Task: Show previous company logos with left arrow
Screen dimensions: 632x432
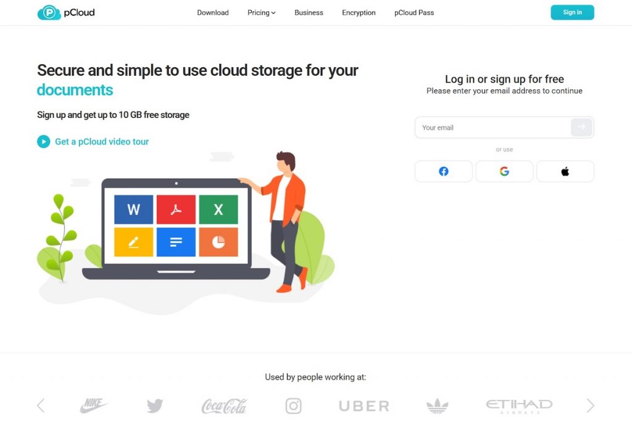Action: 41,406
